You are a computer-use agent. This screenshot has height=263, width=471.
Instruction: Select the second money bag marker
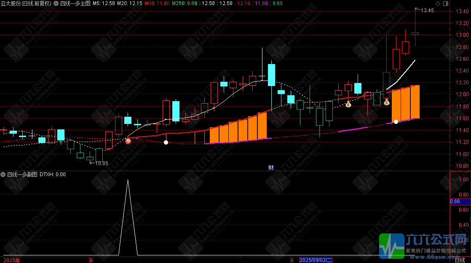point(387,102)
